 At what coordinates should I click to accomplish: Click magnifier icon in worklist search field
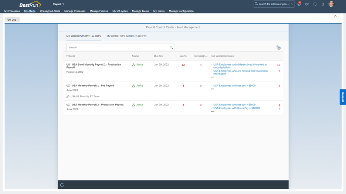[171, 48]
